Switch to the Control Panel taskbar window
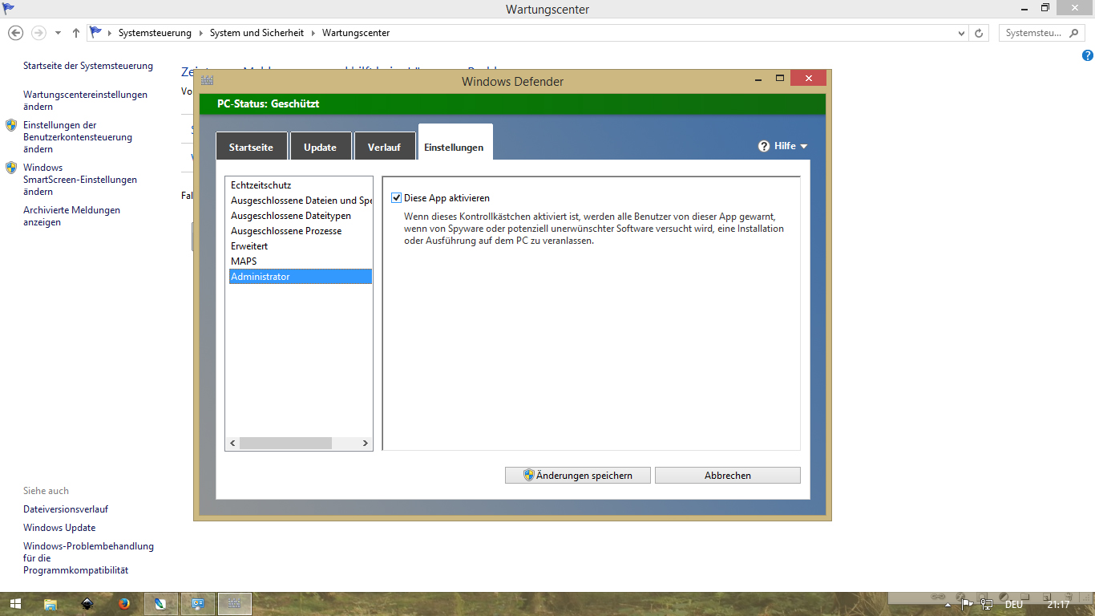This screenshot has width=1095, height=616. tap(198, 604)
